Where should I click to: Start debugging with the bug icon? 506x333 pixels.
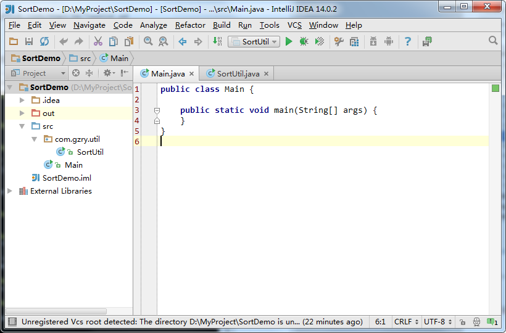304,41
